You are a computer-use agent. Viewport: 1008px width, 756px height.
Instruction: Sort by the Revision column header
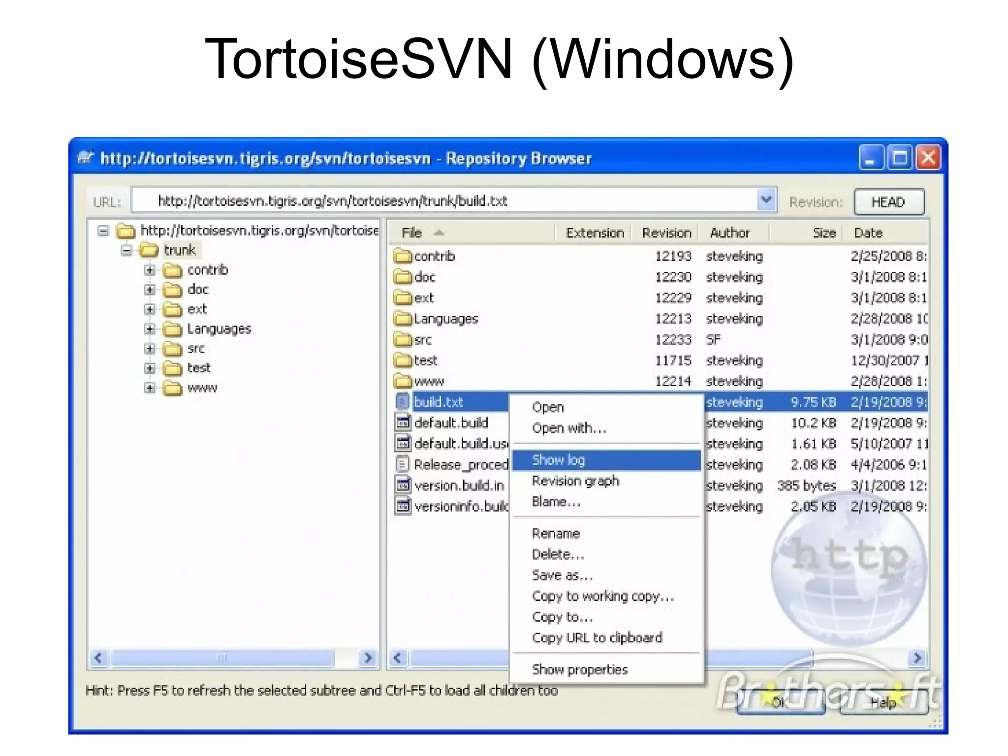[666, 233]
